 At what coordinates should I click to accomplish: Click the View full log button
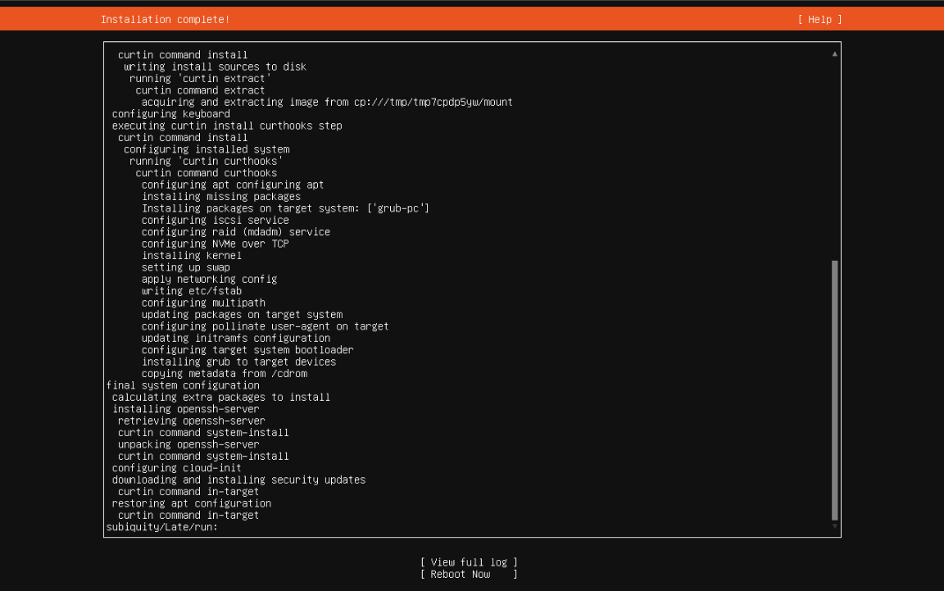point(468,562)
